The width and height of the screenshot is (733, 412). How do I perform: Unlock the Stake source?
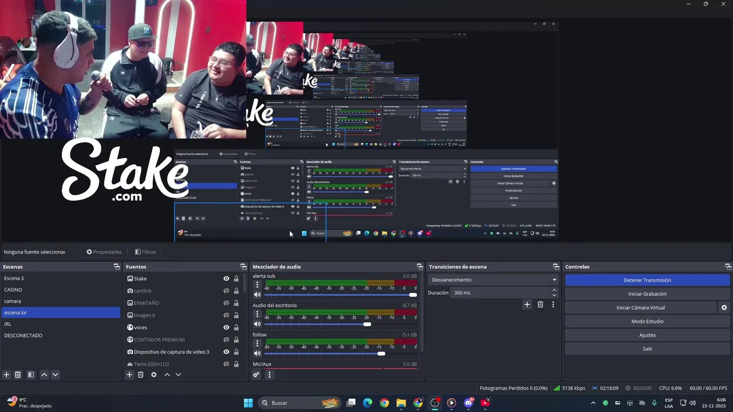click(236, 279)
